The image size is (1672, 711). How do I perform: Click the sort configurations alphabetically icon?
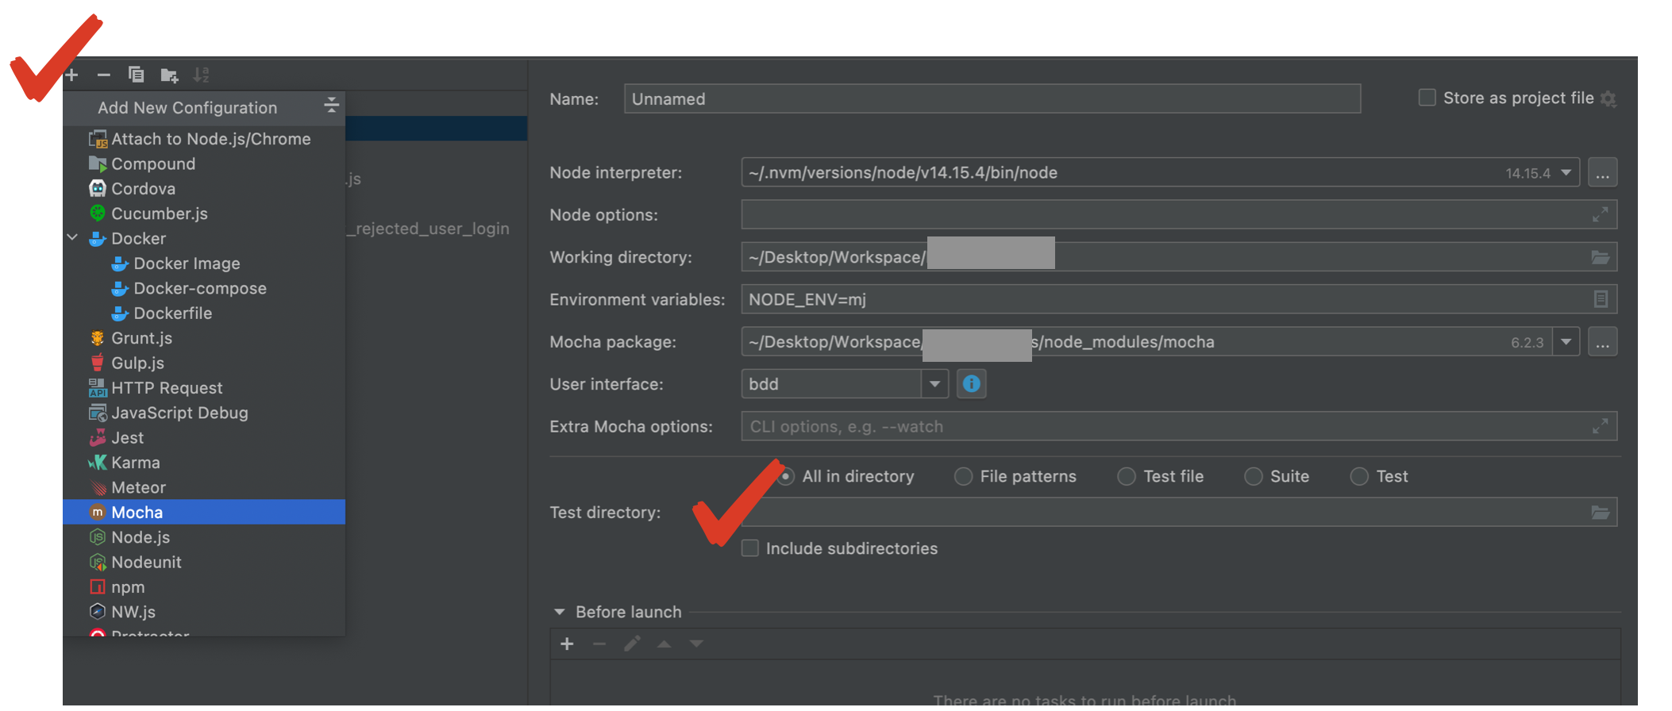tap(201, 75)
